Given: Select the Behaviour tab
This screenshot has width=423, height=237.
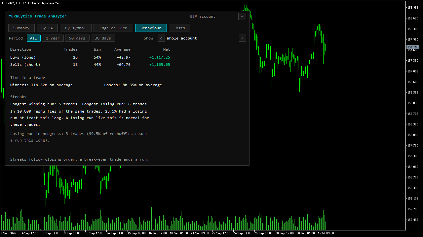Looking at the screenshot, I should 151,28.
